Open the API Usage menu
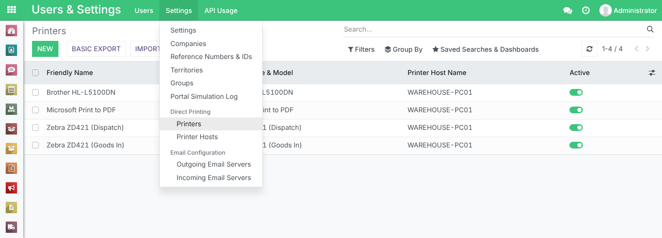662x238 pixels. [x=221, y=10]
